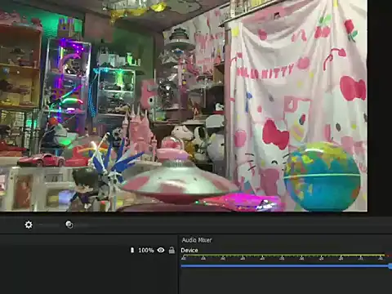Click the green Device volume meter bar
This screenshot has width=392, height=294.
coord(283,256)
